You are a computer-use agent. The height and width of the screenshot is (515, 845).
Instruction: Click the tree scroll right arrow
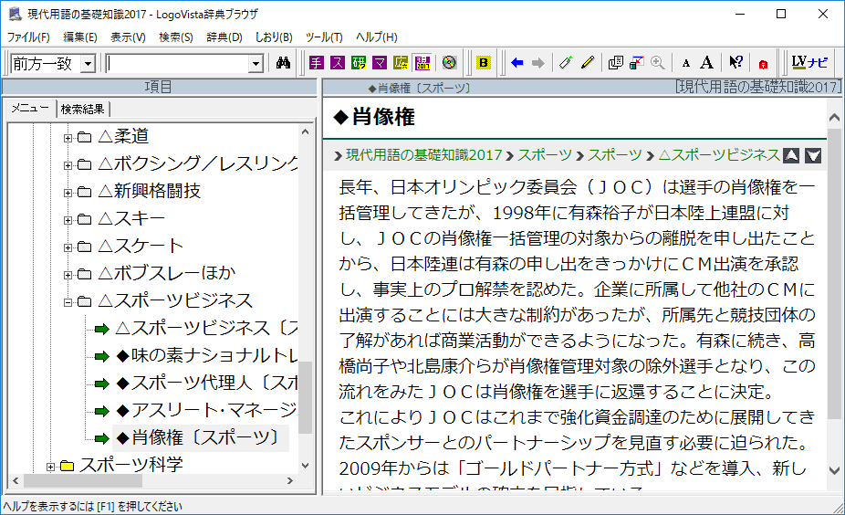point(290,480)
